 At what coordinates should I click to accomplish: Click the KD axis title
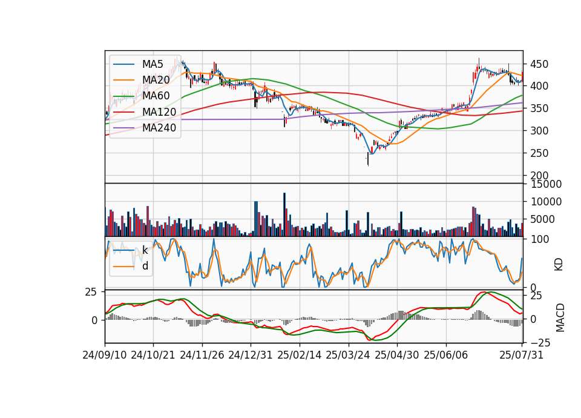coord(559,265)
